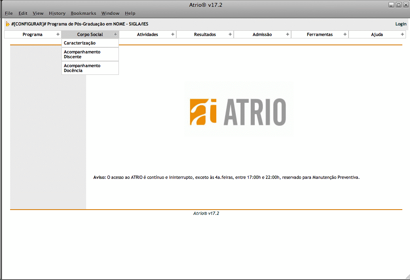Screen dimensions: 410x280
Task: Open the History menu
Action: point(57,13)
